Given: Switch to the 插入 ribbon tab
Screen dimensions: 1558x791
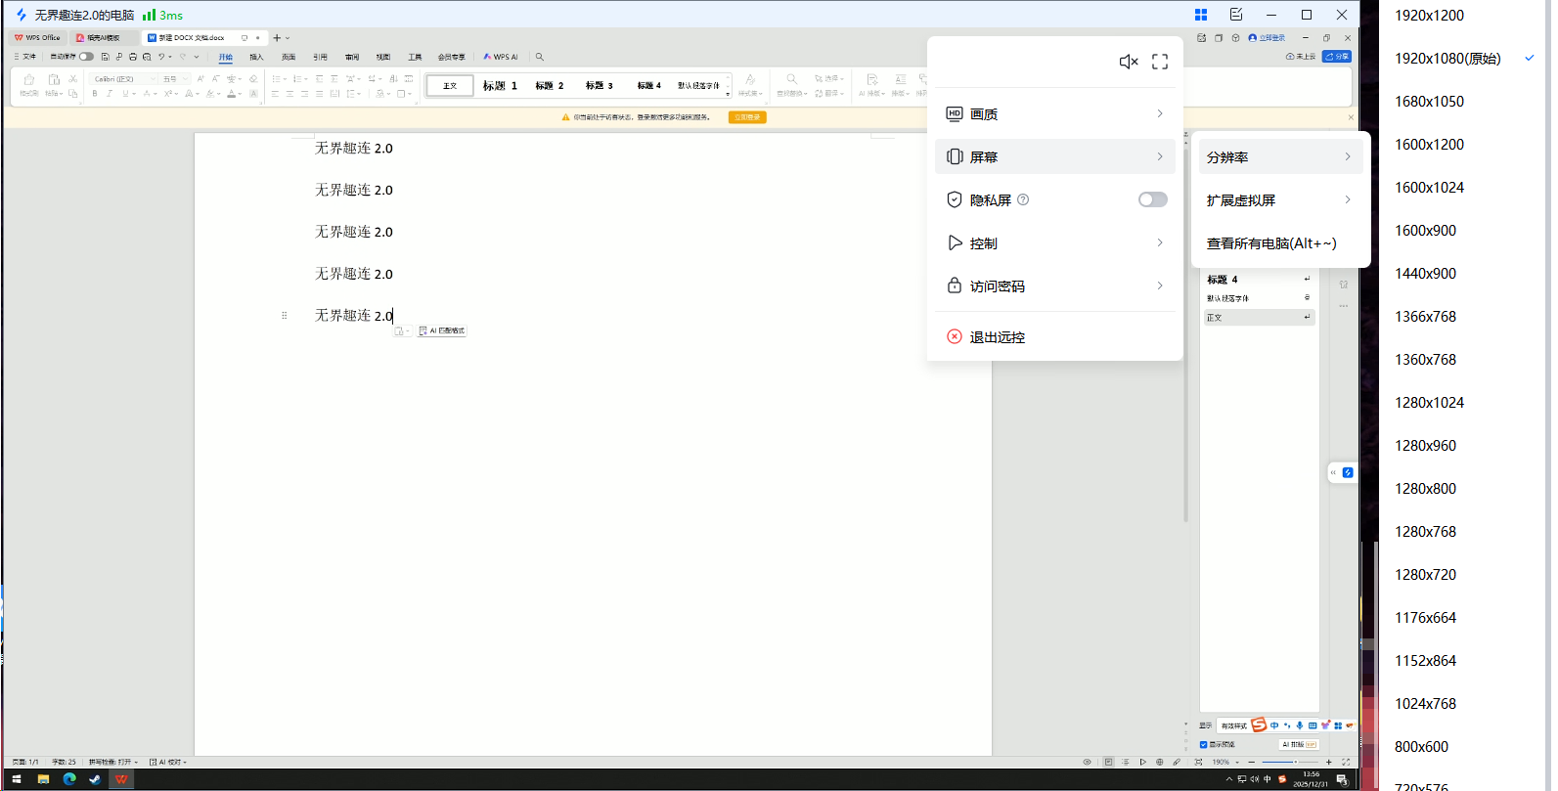Looking at the screenshot, I should click(x=257, y=57).
